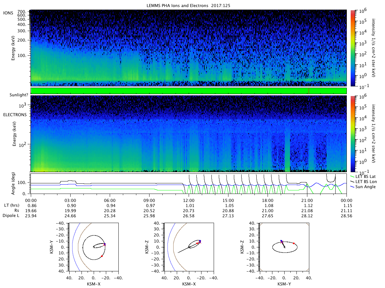Click the red dot in the KSM-X KSM-Z plot
This screenshot has width=385, height=288.
[x=197, y=244]
